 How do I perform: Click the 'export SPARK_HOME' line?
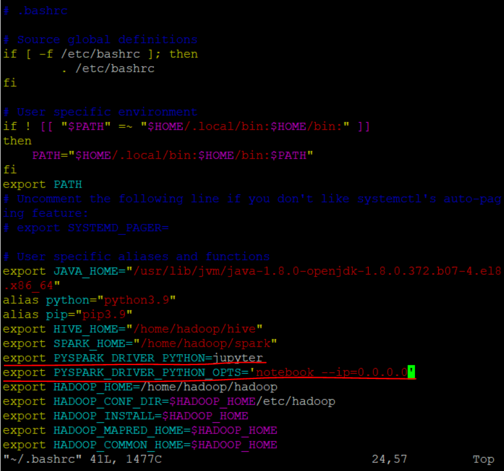pyautogui.click(x=140, y=344)
